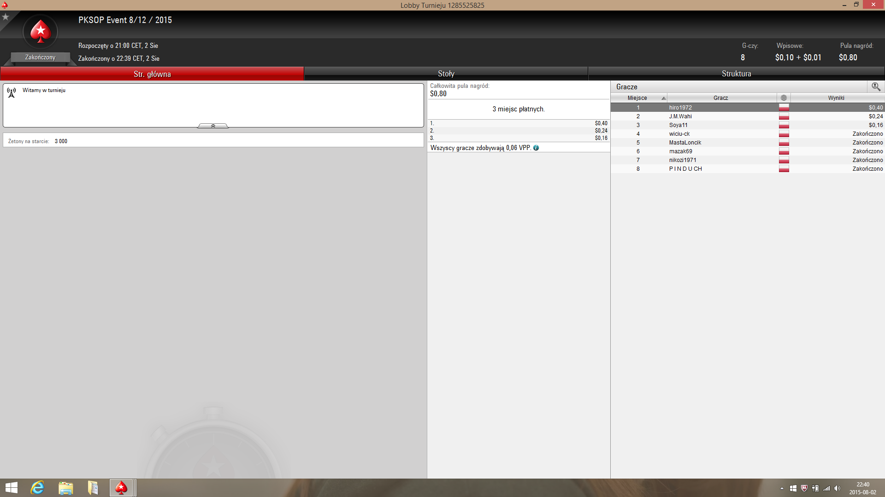Click the globe country column header
The height and width of the screenshot is (497, 885).
click(x=784, y=98)
